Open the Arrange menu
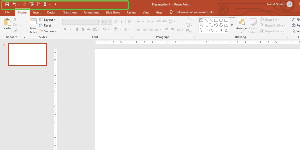This screenshot has height=150, width=300. [241, 25]
